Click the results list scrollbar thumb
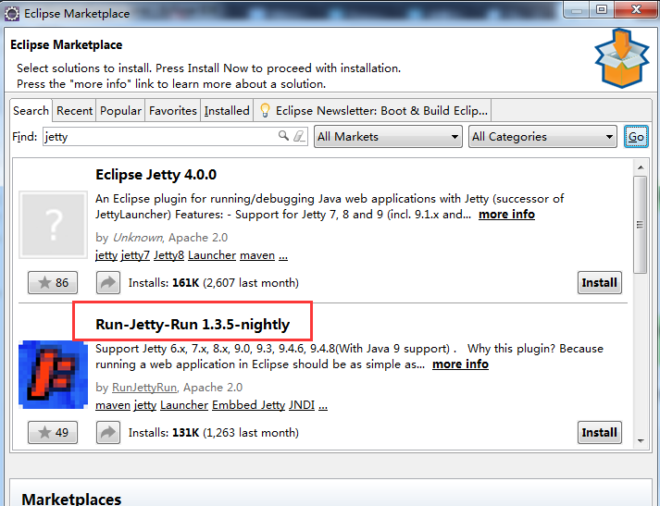660x506 pixels. (x=641, y=225)
